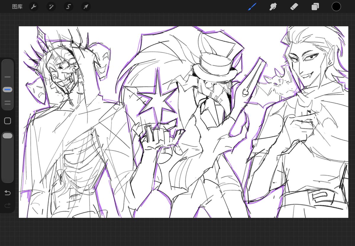
Task: Open the Actions menu with the wrench icon
Action: pyautogui.click(x=33, y=6)
